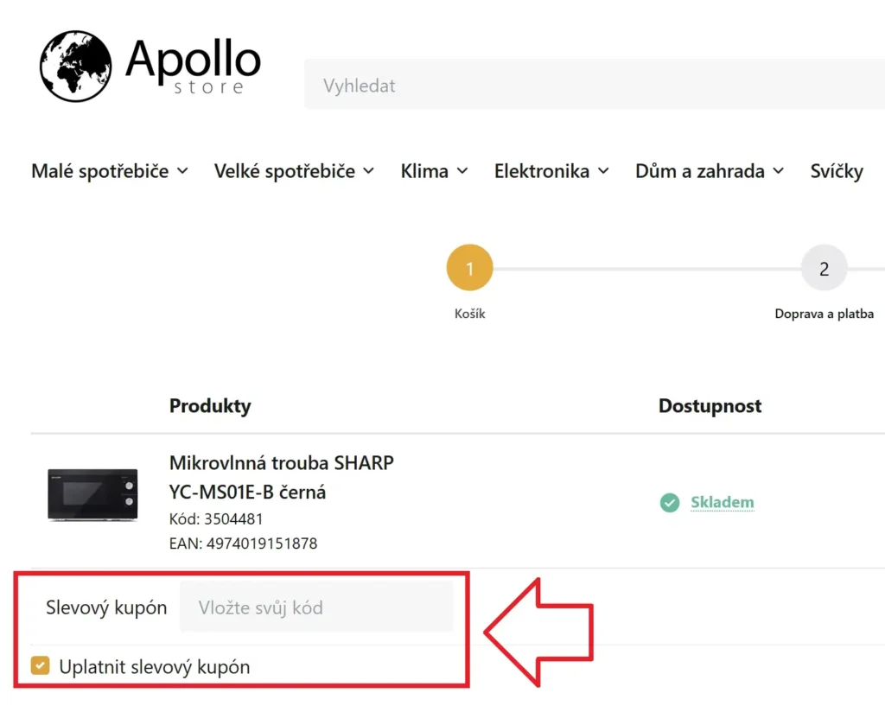885x712 pixels.
Task: Select step 2 Doprava a platba circle
Action: 824,268
